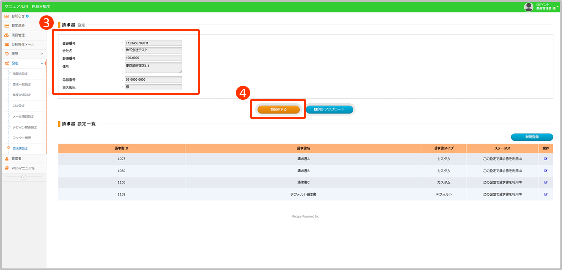Click the user avatar icon in the header
The height and width of the screenshot is (270, 562).
529,7
